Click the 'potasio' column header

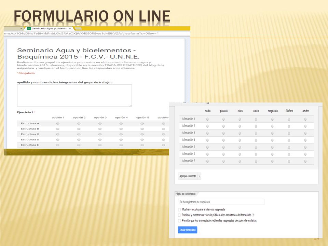[224, 111]
